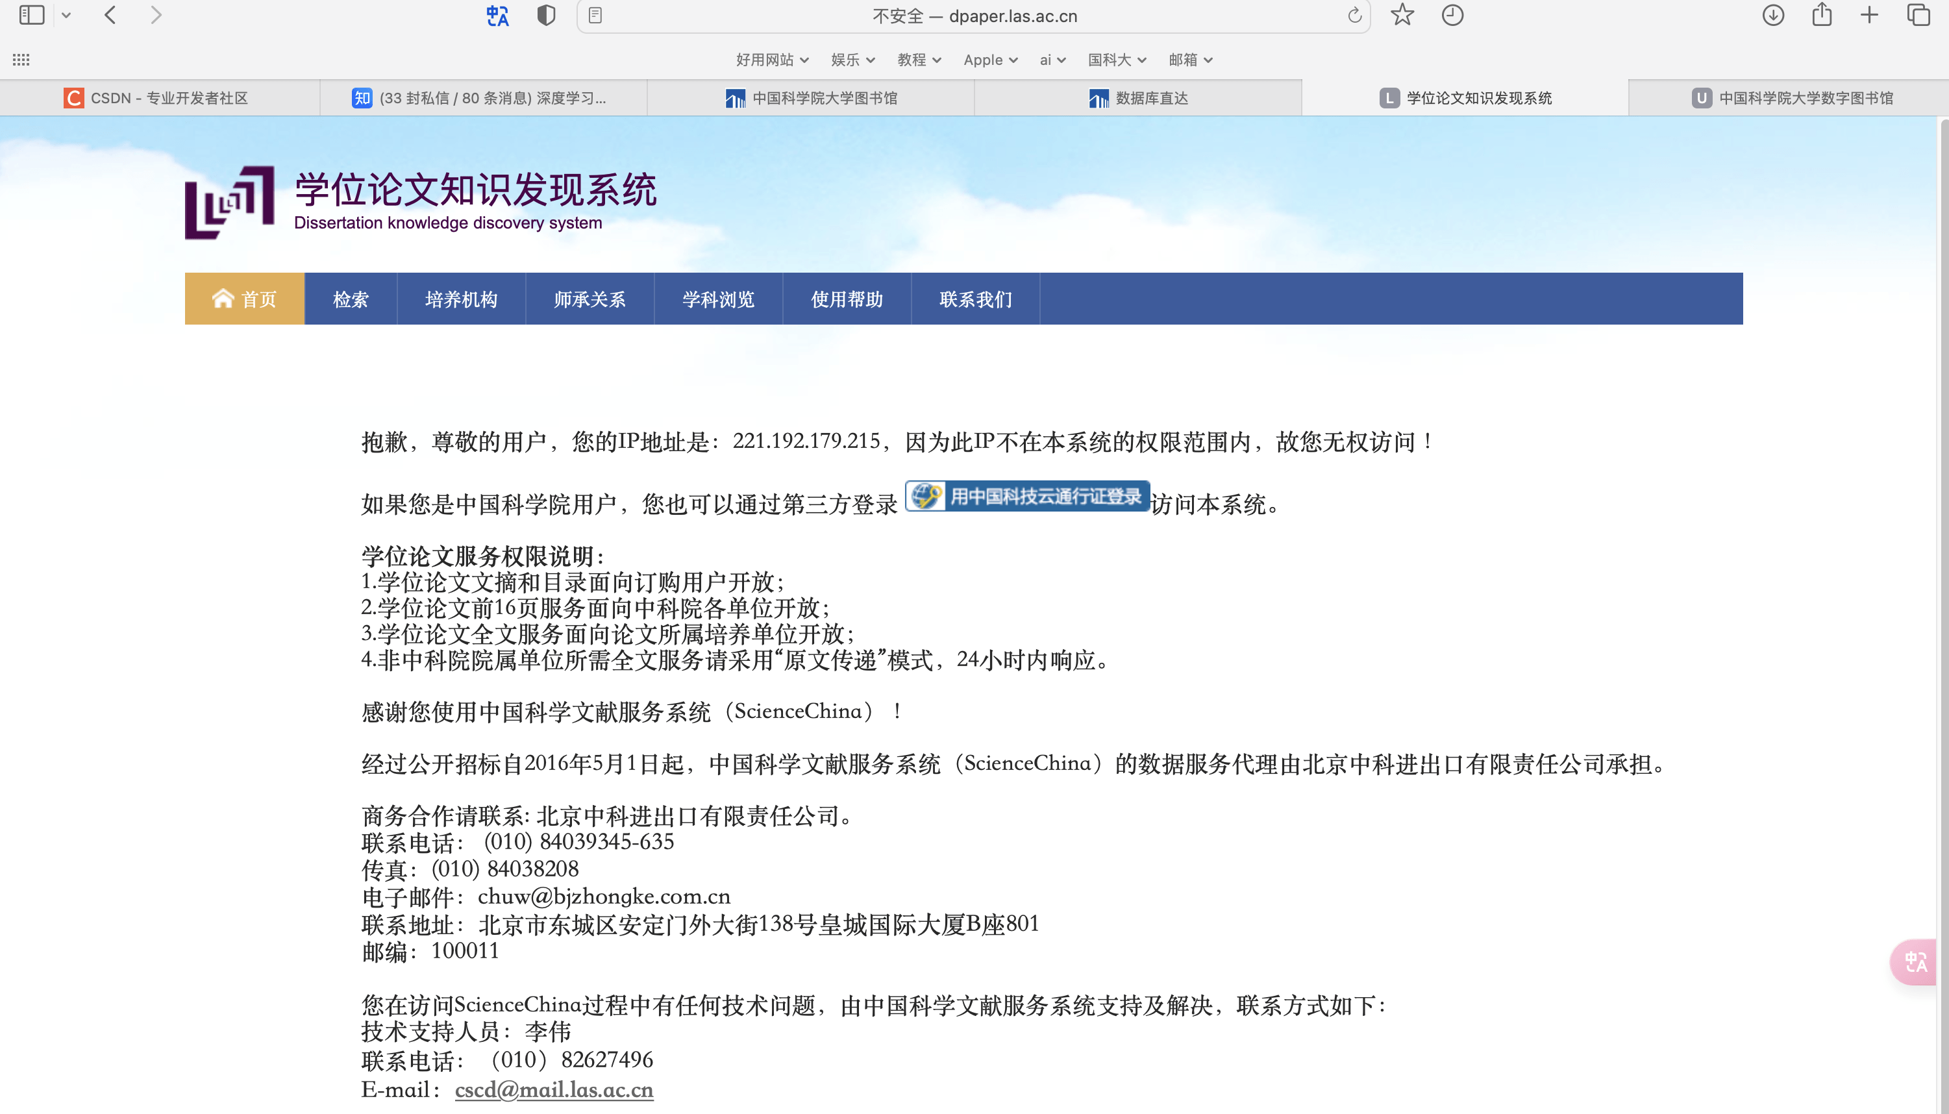Open the Share icon
The height and width of the screenshot is (1114, 1949).
point(1822,14)
